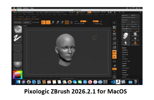The image size is (154, 100).
Task: Open the View menu in macOS menu bar
Action: [32, 8]
